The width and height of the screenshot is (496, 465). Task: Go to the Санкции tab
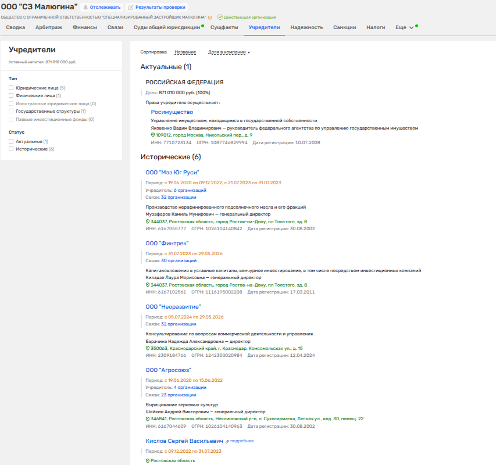[344, 27]
